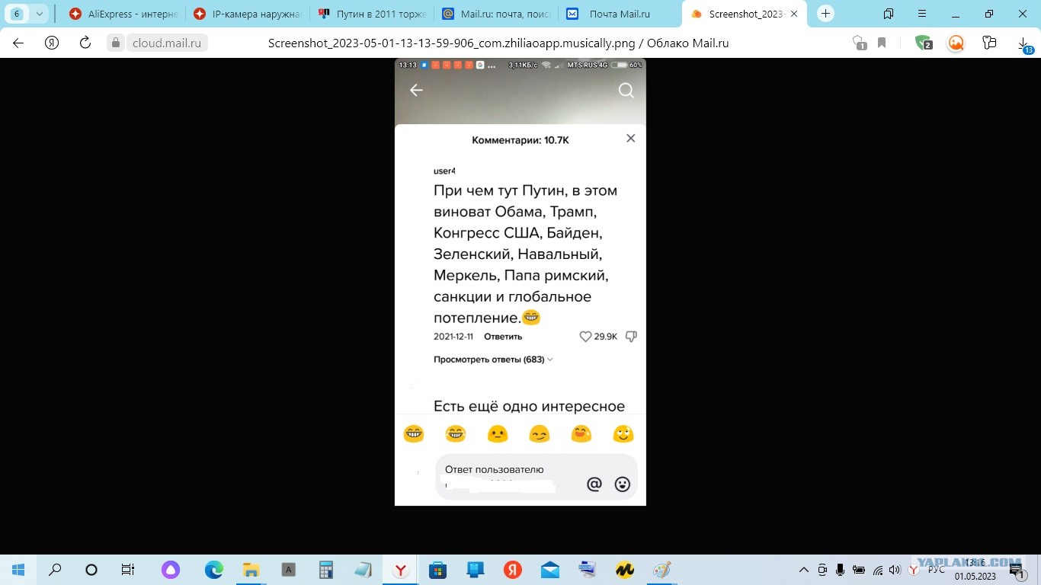Insert the fifth yum-face emoji
This screenshot has width=1041, height=585.
(x=581, y=434)
